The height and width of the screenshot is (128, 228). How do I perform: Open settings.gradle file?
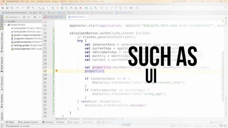(x=26, y=46)
